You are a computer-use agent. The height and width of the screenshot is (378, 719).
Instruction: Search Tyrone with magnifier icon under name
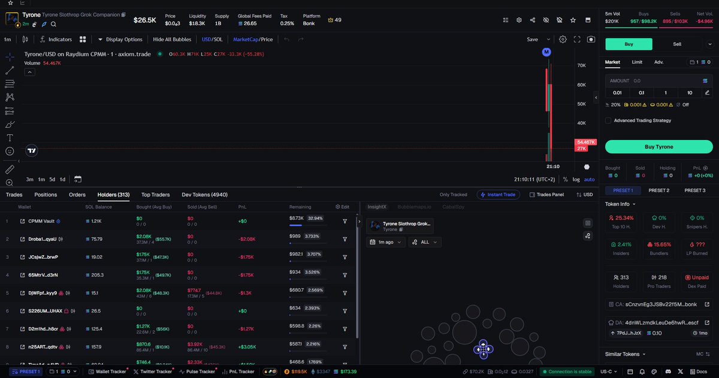[53, 24]
